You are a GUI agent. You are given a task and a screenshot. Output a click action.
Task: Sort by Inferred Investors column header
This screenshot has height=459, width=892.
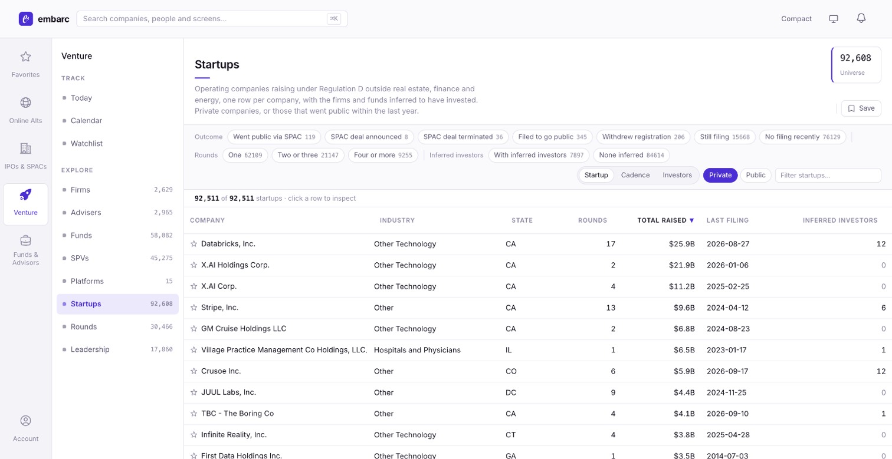coord(840,220)
